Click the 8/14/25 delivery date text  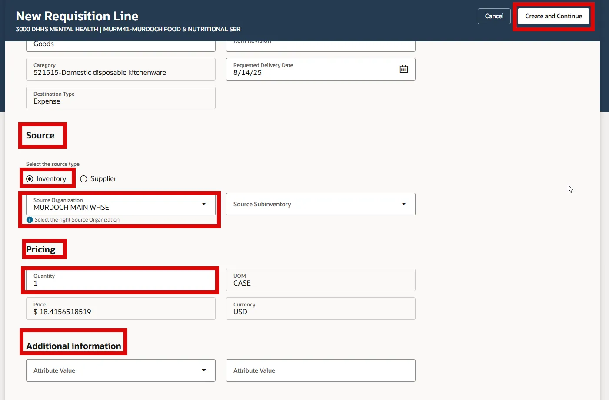pyautogui.click(x=248, y=73)
